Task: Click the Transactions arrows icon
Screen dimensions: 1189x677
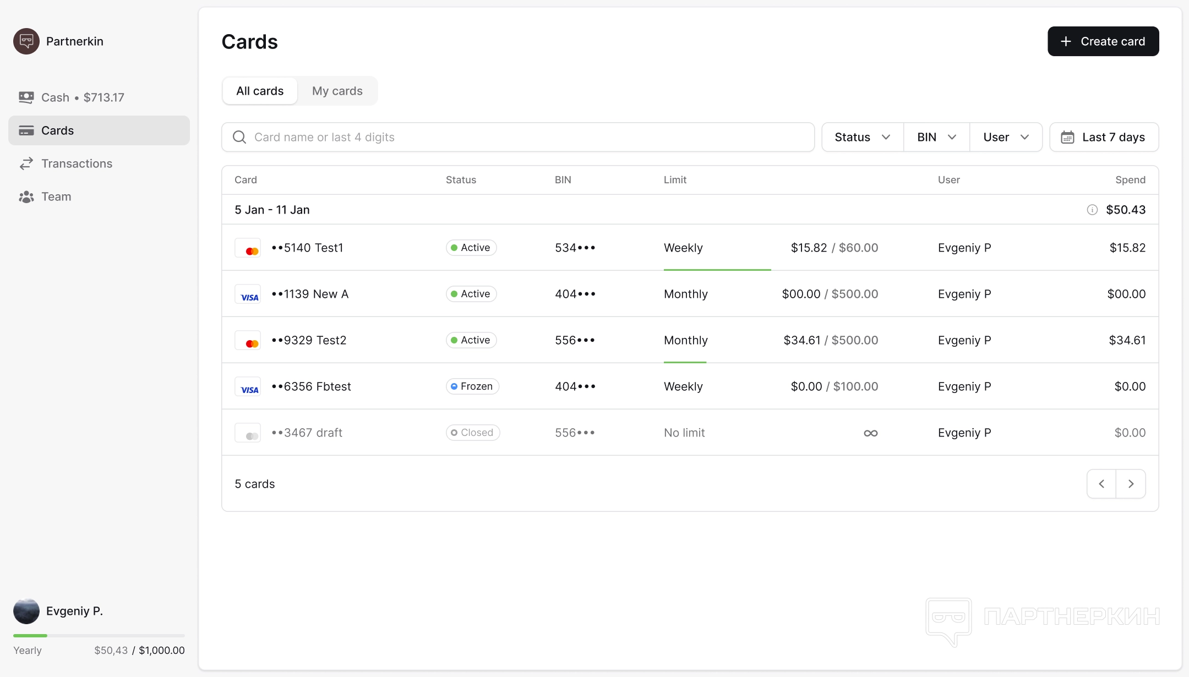Action: [26, 163]
